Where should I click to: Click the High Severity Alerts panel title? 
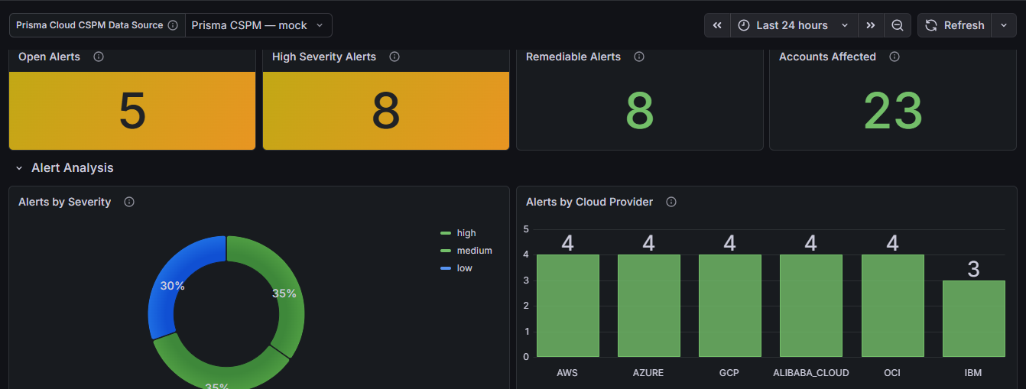pyautogui.click(x=324, y=57)
